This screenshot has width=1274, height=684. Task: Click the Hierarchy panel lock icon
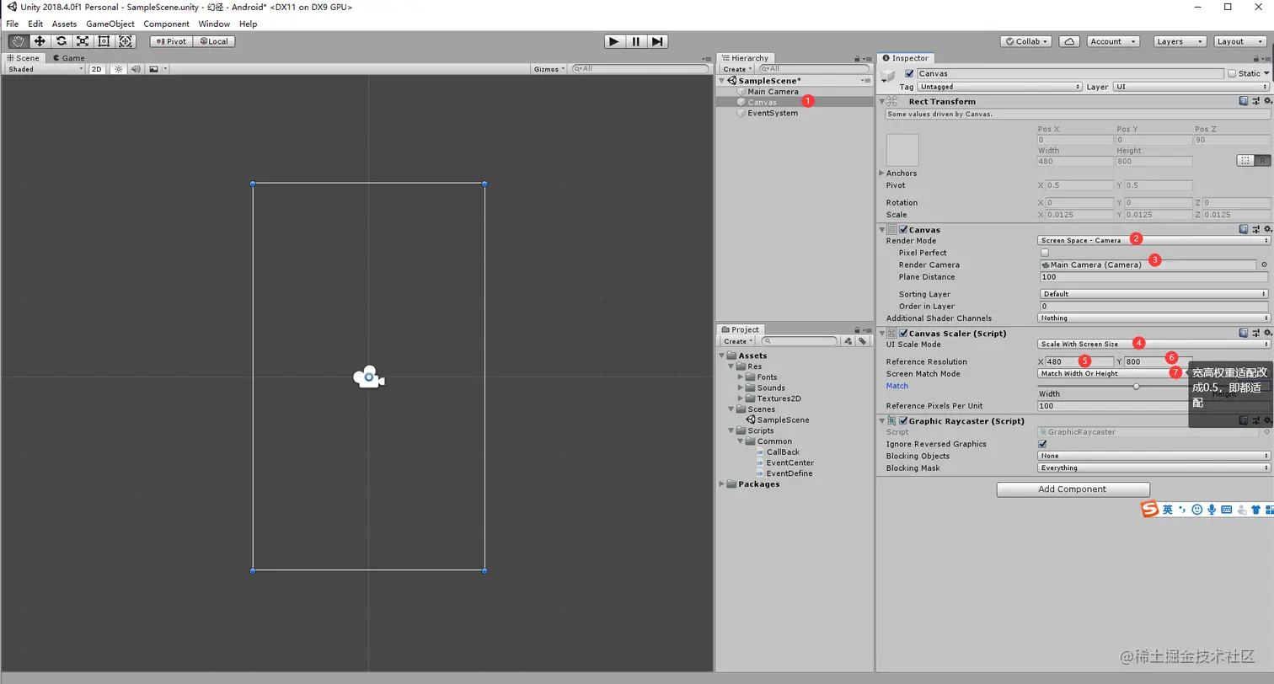point(858,59)
